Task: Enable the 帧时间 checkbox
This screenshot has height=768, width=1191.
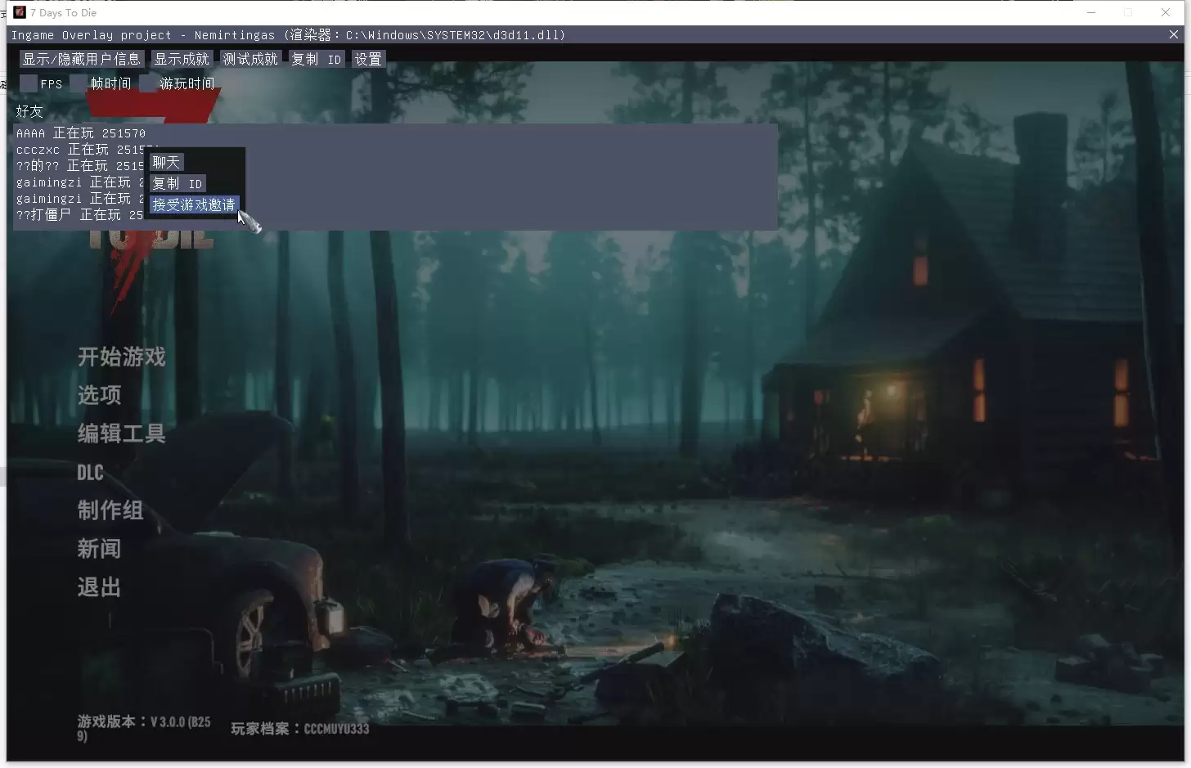Action: (79, 83)
